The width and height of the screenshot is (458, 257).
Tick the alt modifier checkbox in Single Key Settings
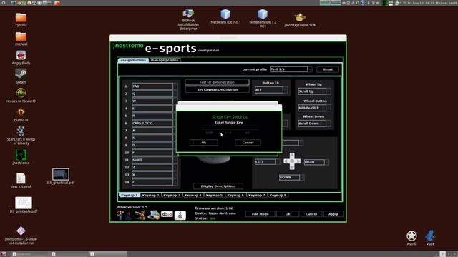coord(247,133)
